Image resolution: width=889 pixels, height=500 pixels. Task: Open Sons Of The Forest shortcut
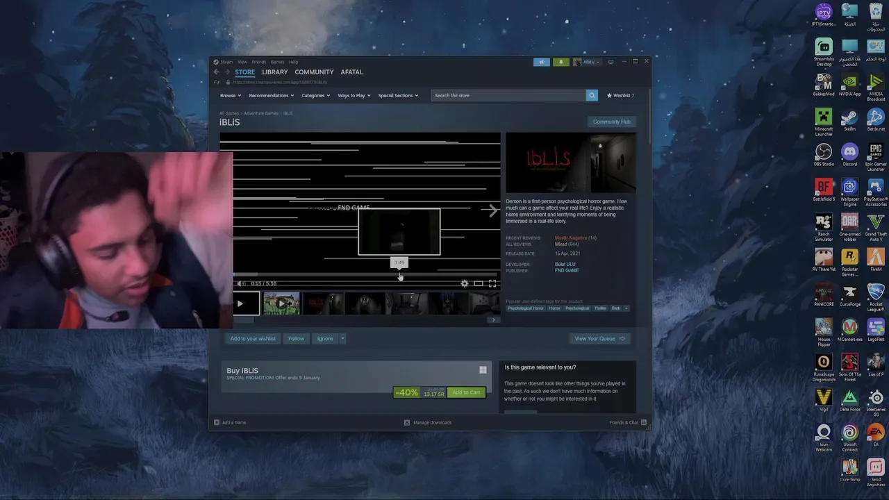click(849, 367)
